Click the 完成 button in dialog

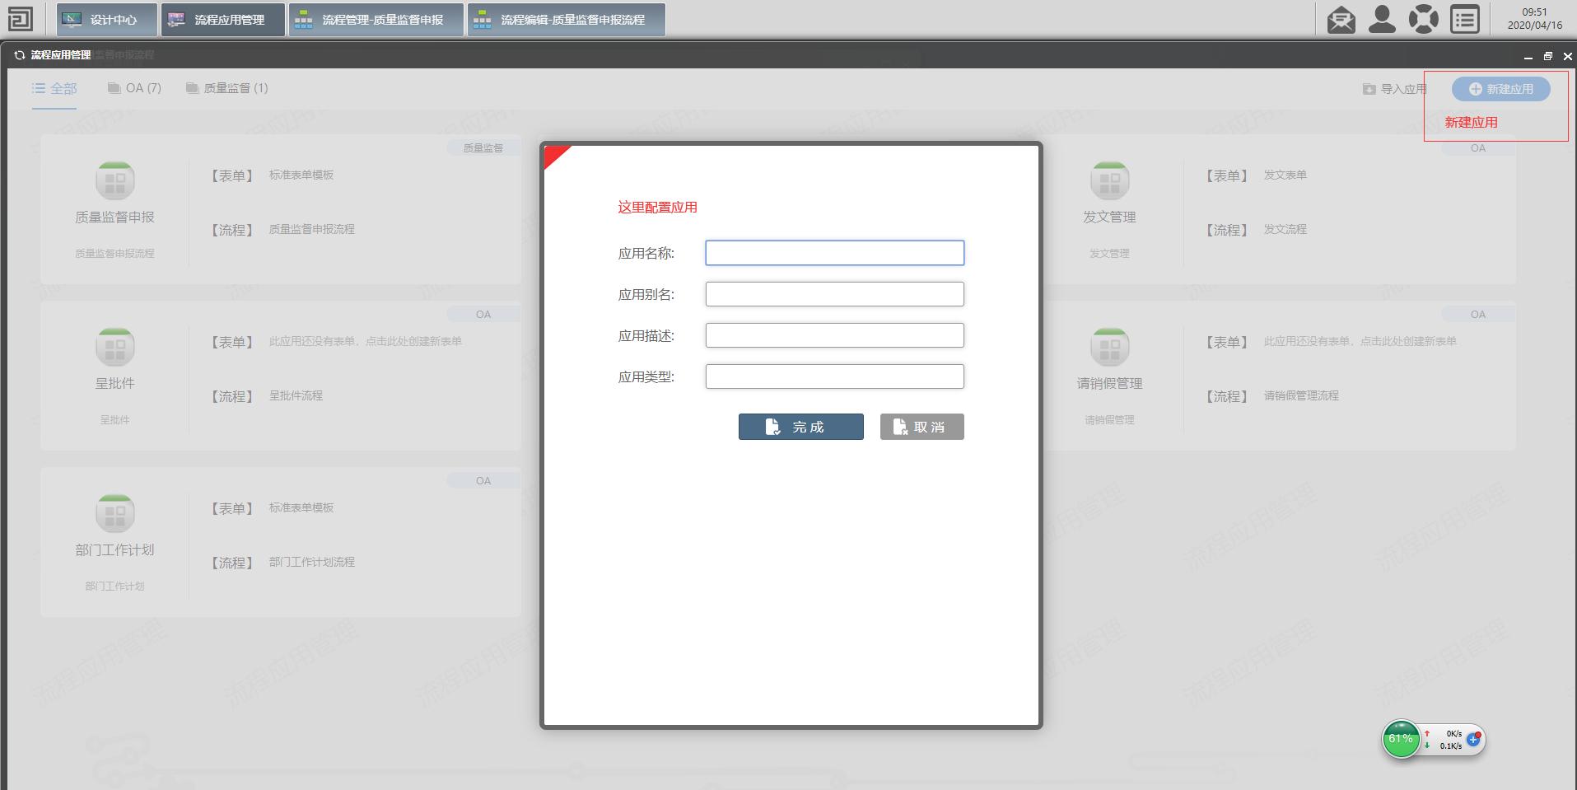click(x=801, y=427)
